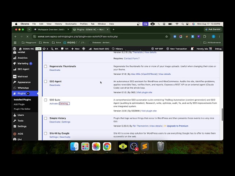Check the Regenerate Thumbnails plugin checkbox

(46, 66)
